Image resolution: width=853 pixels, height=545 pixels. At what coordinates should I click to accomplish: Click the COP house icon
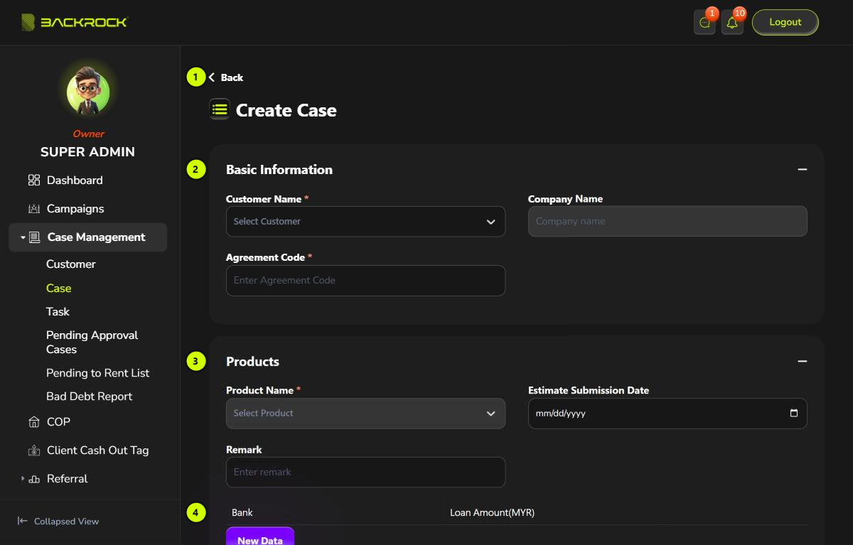pos(34,422)
